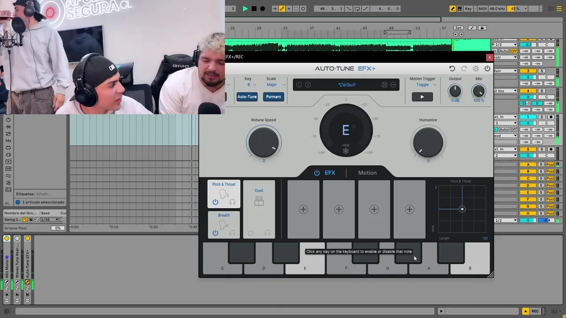This screenshot has height=318, width=566.
Task: Toggle the yellow Automation Arm icon
Action: (x=282, y=8)
